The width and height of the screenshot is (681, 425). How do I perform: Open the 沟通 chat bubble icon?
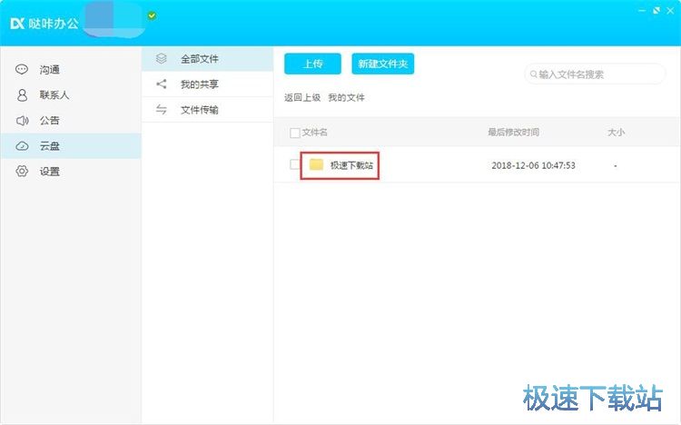pyautogui.click(x=22, y=70)
